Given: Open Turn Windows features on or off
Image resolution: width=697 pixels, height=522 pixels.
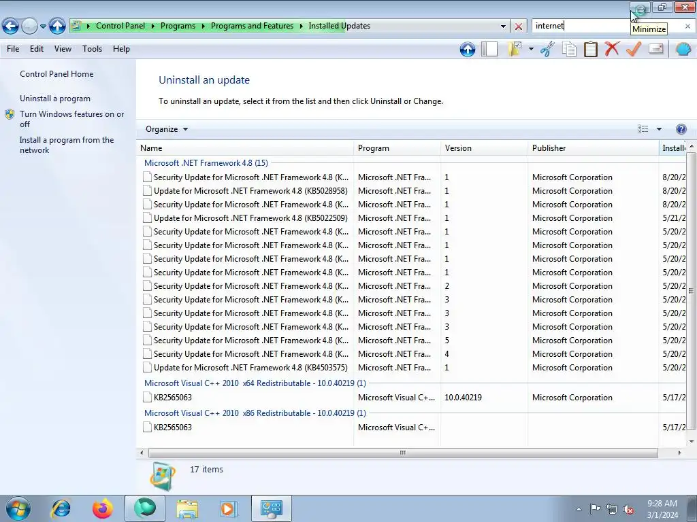Looking at the screenshot, I should pyautogui.click(x=71, y=119).
